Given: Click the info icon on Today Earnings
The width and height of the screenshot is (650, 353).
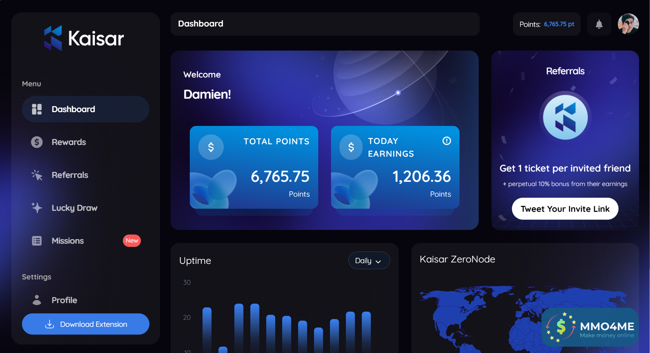Looking at the screenshot, I should [x=447, y=141].
